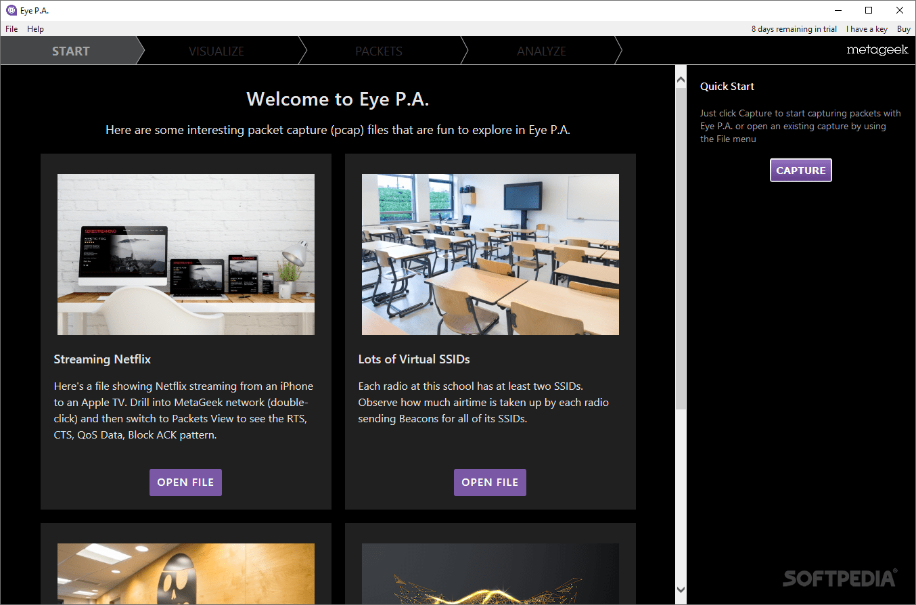Click the golden wave image thumbnail
The height and width of the screenshot is (605, 916).
tap(490, 574)
